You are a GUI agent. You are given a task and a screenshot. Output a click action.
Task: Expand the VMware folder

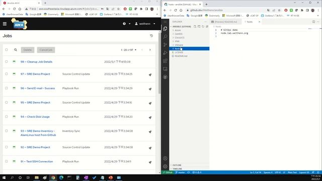[189, 45]
